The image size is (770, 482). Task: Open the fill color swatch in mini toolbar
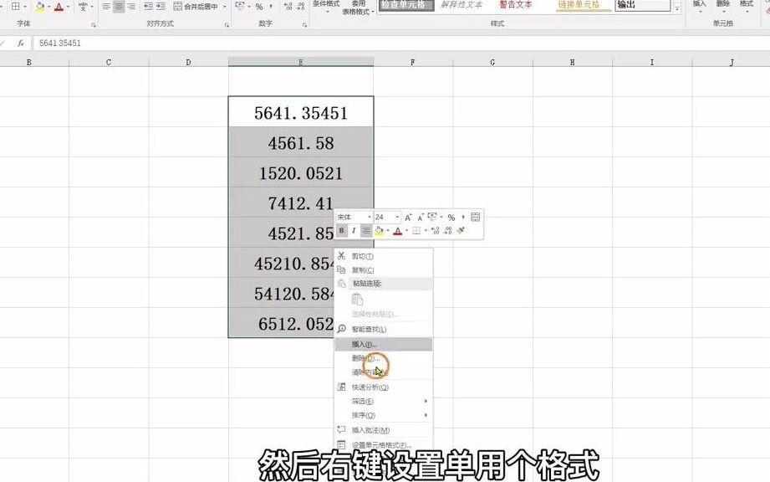pyautogui.click(x=380, y=229)
